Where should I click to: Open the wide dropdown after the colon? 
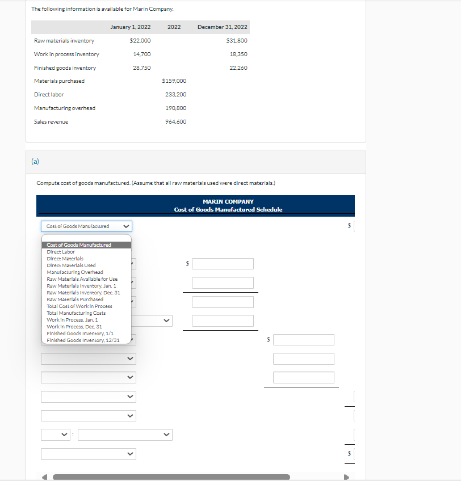point(125,434)
